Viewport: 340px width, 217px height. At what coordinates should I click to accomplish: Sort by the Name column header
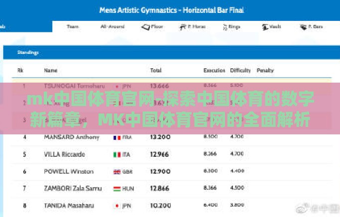[x=50, y=70]
